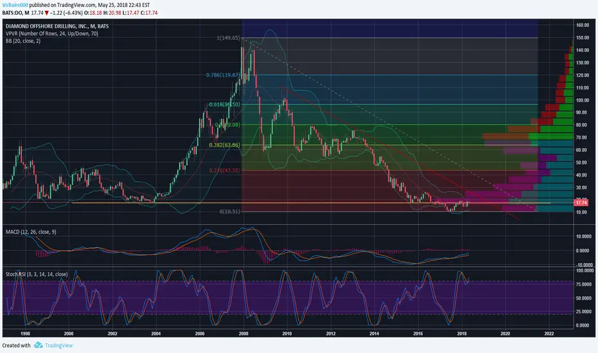The image size is (598, 353).
Task: Click the 2004 label on time axis
Action: [156, 333]
